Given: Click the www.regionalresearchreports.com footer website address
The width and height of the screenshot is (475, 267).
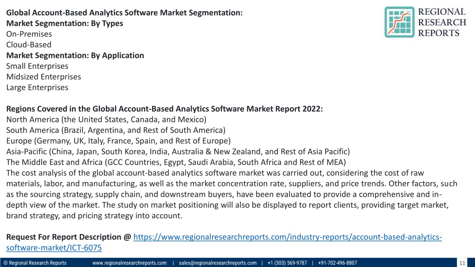Looking at the screenshot, I should [129, 263].
